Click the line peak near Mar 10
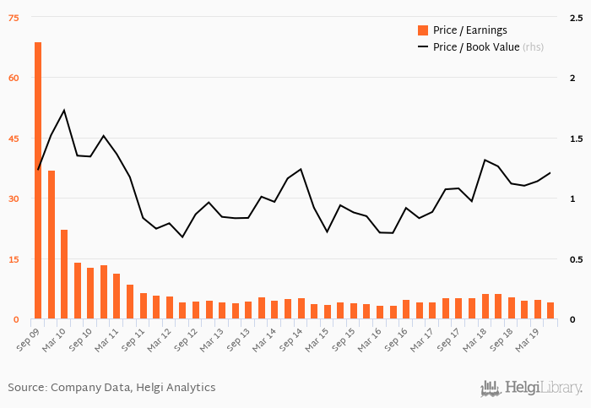The height and width of the screenshot is (408, 591). (64, 110)
